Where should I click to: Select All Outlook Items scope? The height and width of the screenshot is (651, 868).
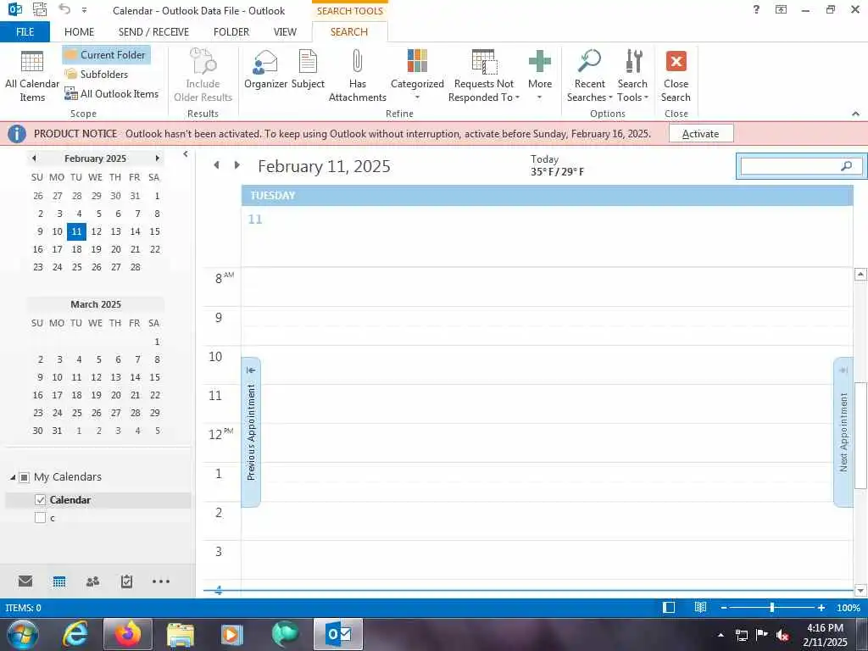pos(112,93)
